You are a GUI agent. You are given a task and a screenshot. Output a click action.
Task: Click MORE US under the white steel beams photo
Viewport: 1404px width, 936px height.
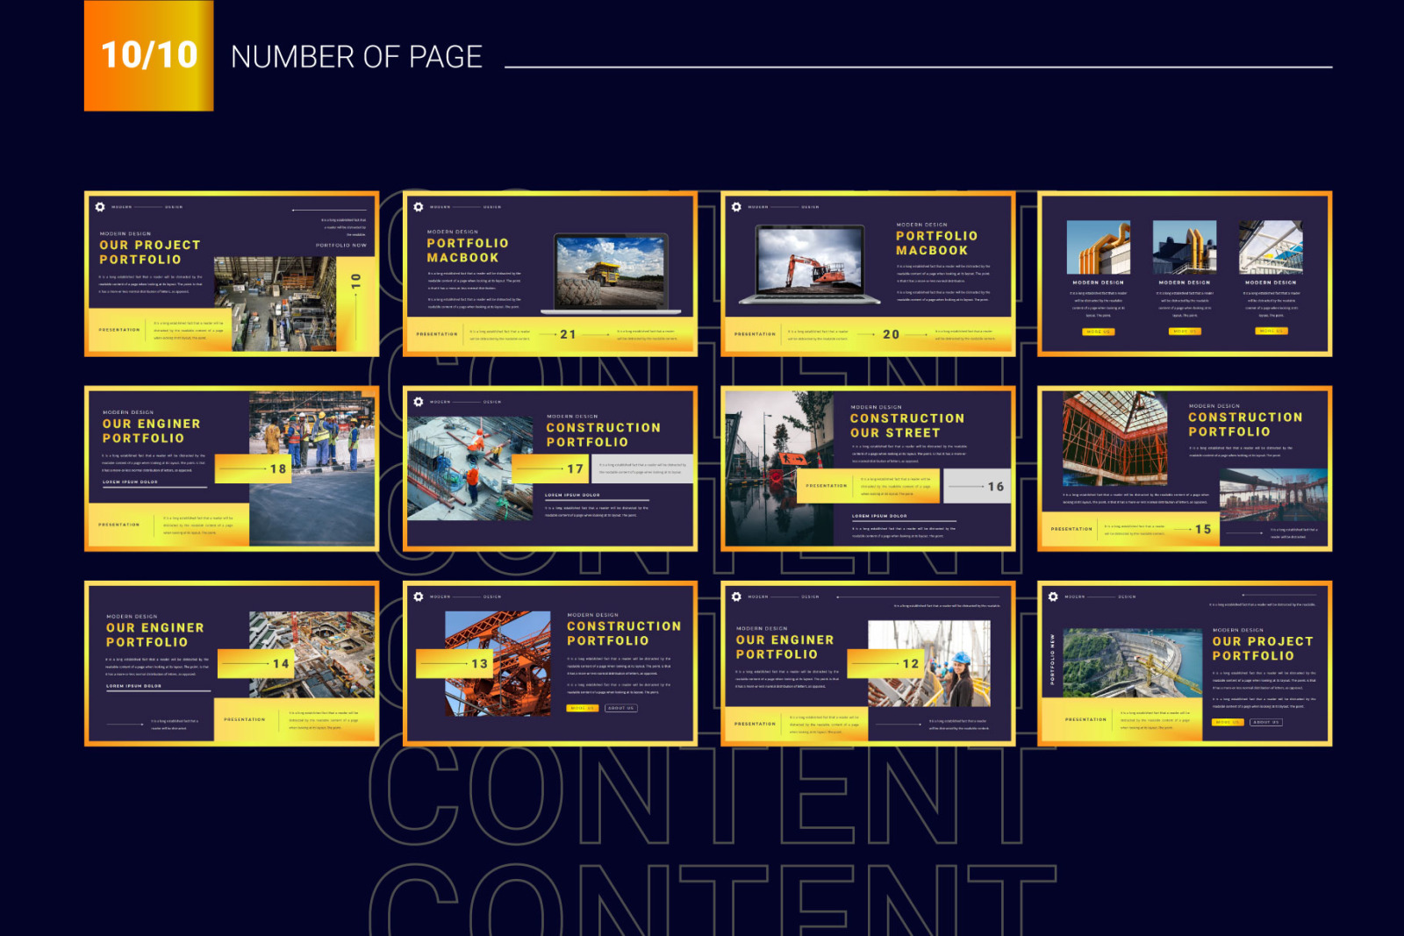(x=1270, y=332)
